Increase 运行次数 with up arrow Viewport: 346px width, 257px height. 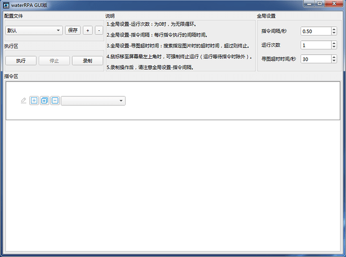click(334, 43)
